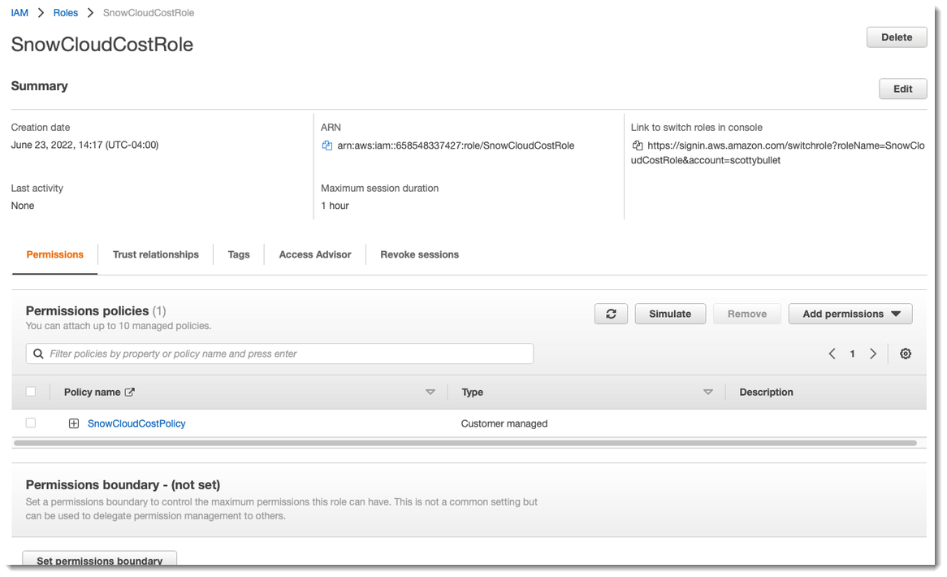The image size is (947, 577).
Task: Click the Remove button
Action: coord(747,315)
